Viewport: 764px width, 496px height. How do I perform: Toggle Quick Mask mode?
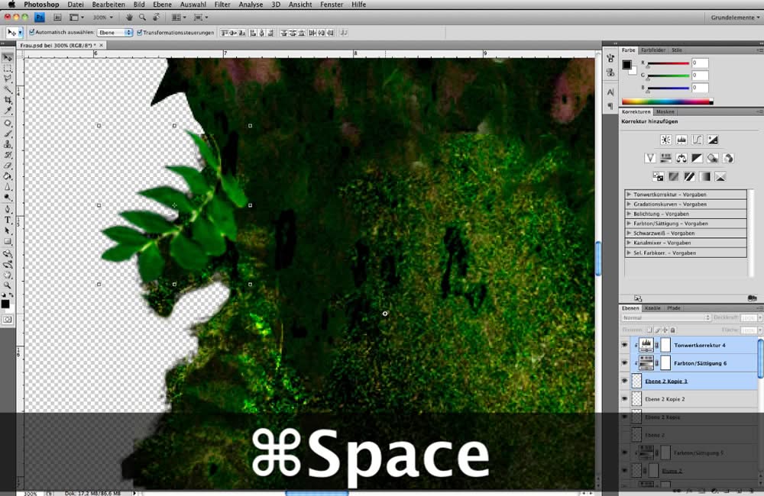pos(8,320)
